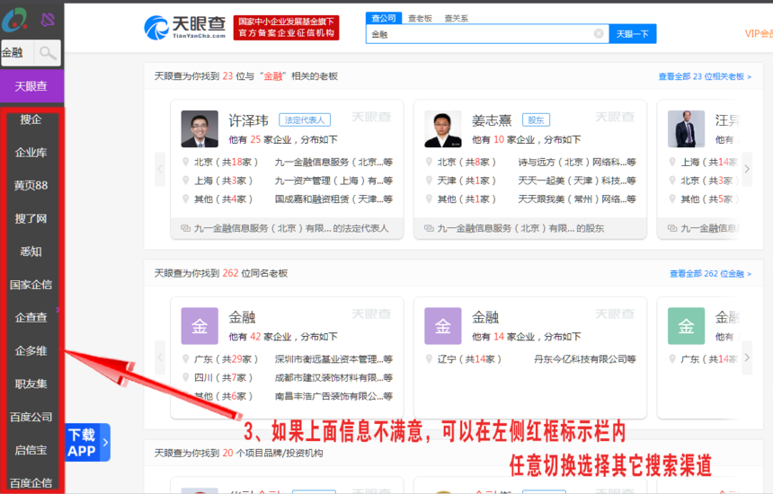Switch to 悉知 channel in sidebar
773x494 pixels.
(x=31, y=251)
